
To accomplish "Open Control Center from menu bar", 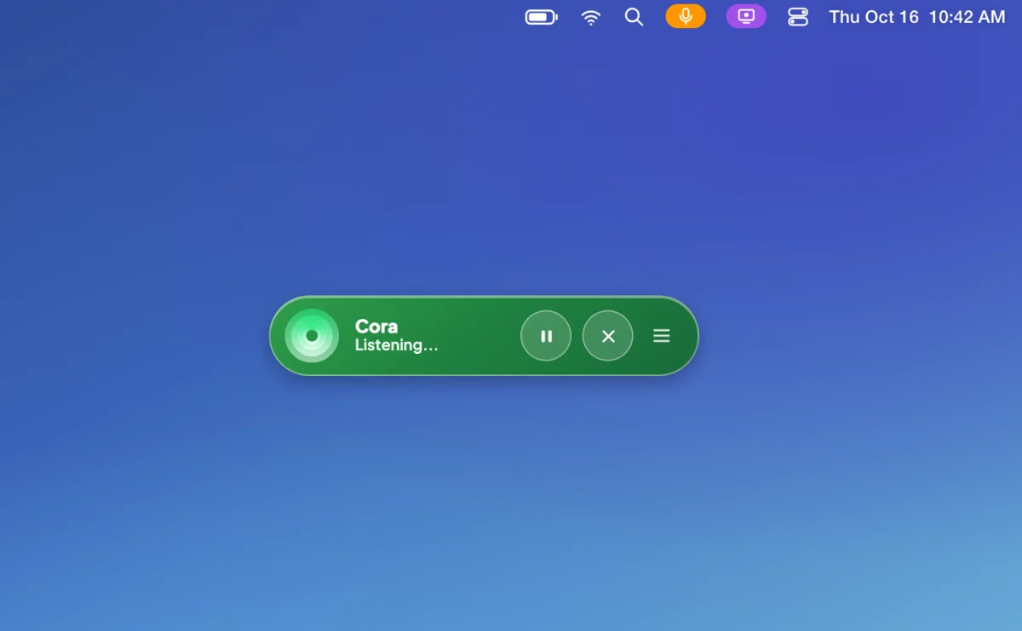I will pos(798,17).
